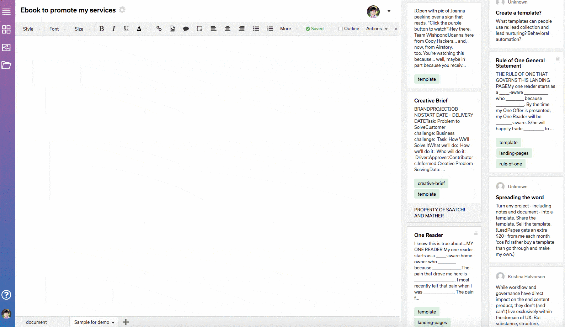The width and height of the screenshot is (565, 327).
Task: Collapse the toolbar with the chevron
Action: 396,29
